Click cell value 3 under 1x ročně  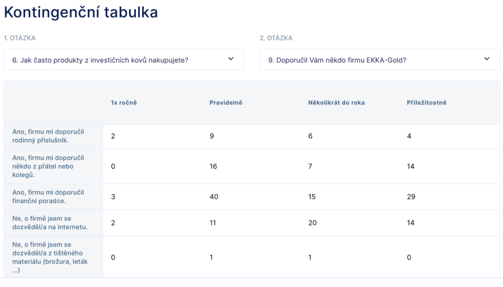click(x=113, y=197)
